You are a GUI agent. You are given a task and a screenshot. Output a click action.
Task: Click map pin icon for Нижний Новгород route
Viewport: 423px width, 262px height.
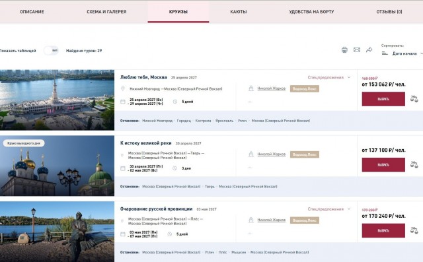[123, 88]
